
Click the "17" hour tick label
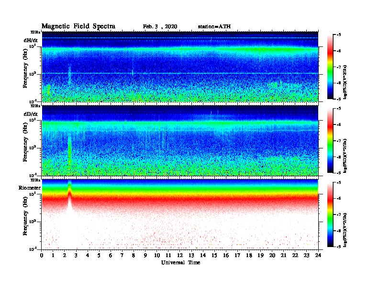click(238, 255)
